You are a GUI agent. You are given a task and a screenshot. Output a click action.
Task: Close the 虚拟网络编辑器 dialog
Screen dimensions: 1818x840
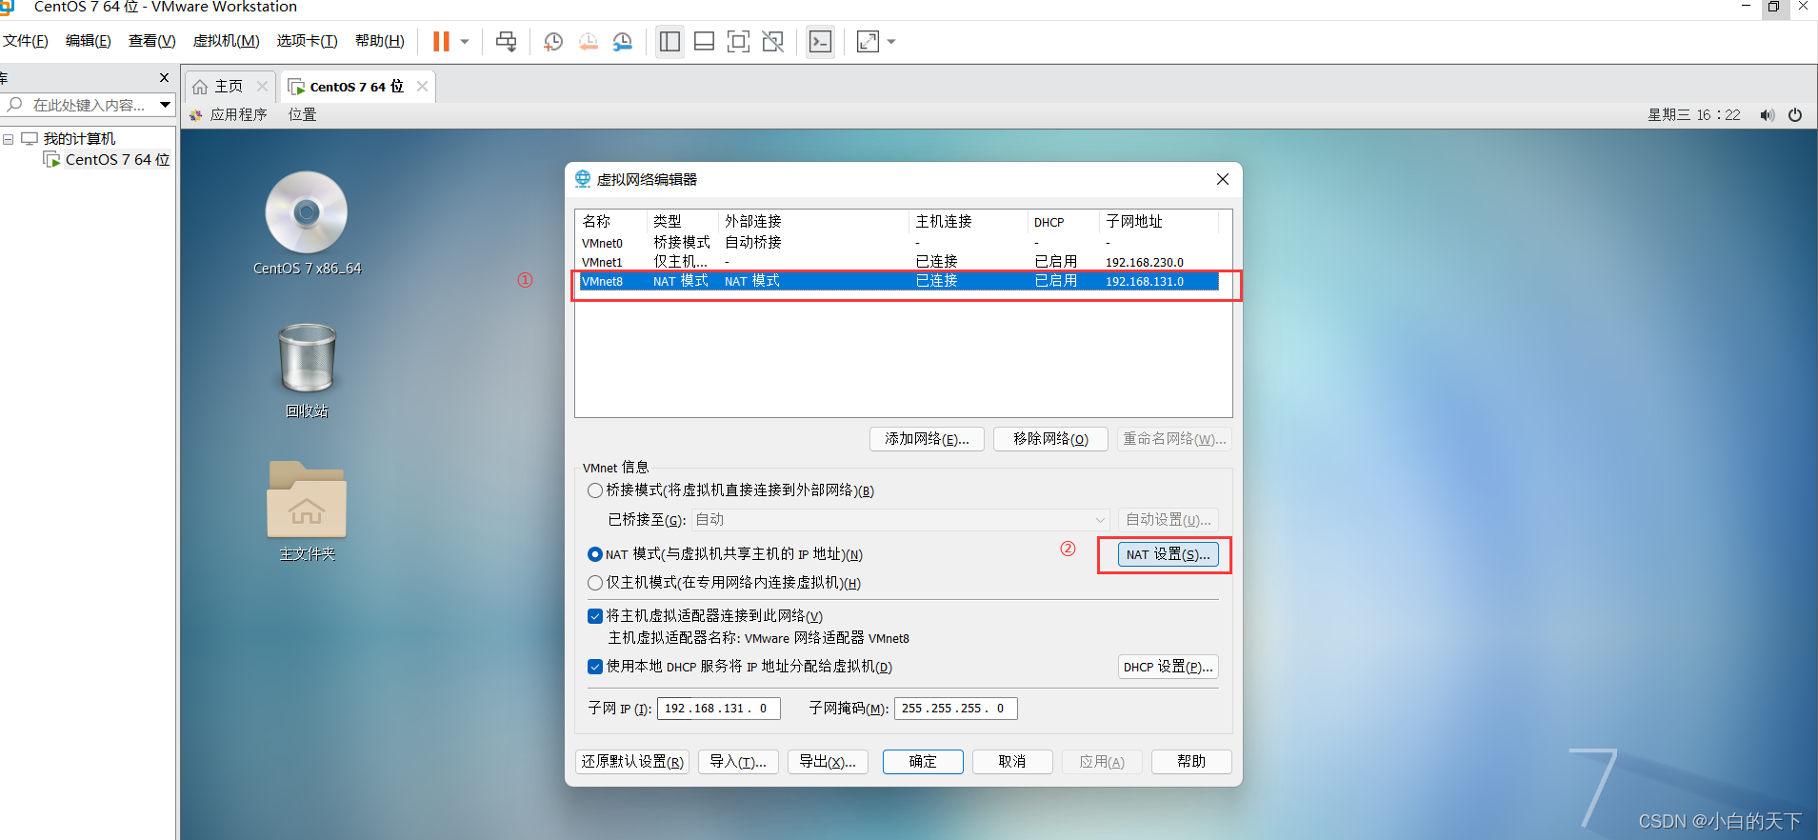(x=1223, y=179)
